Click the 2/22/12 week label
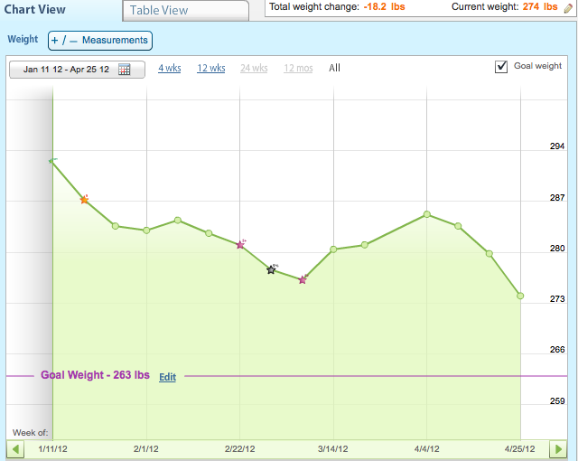Image resolution: width=578 pixels, height=461 pixels. click(239, 449)
